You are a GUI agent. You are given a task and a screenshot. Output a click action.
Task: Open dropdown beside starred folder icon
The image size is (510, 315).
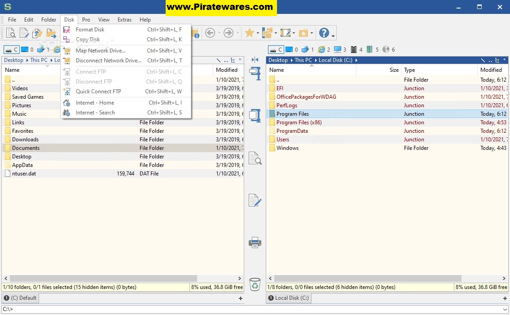tap(312, 33)
